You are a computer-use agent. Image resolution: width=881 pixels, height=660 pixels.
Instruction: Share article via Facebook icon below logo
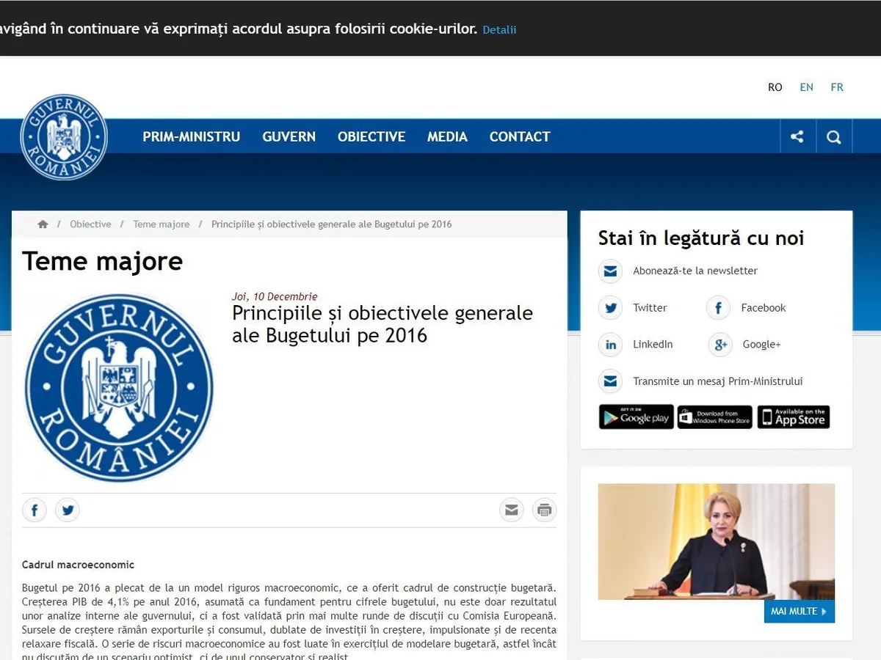coord(35,510)
